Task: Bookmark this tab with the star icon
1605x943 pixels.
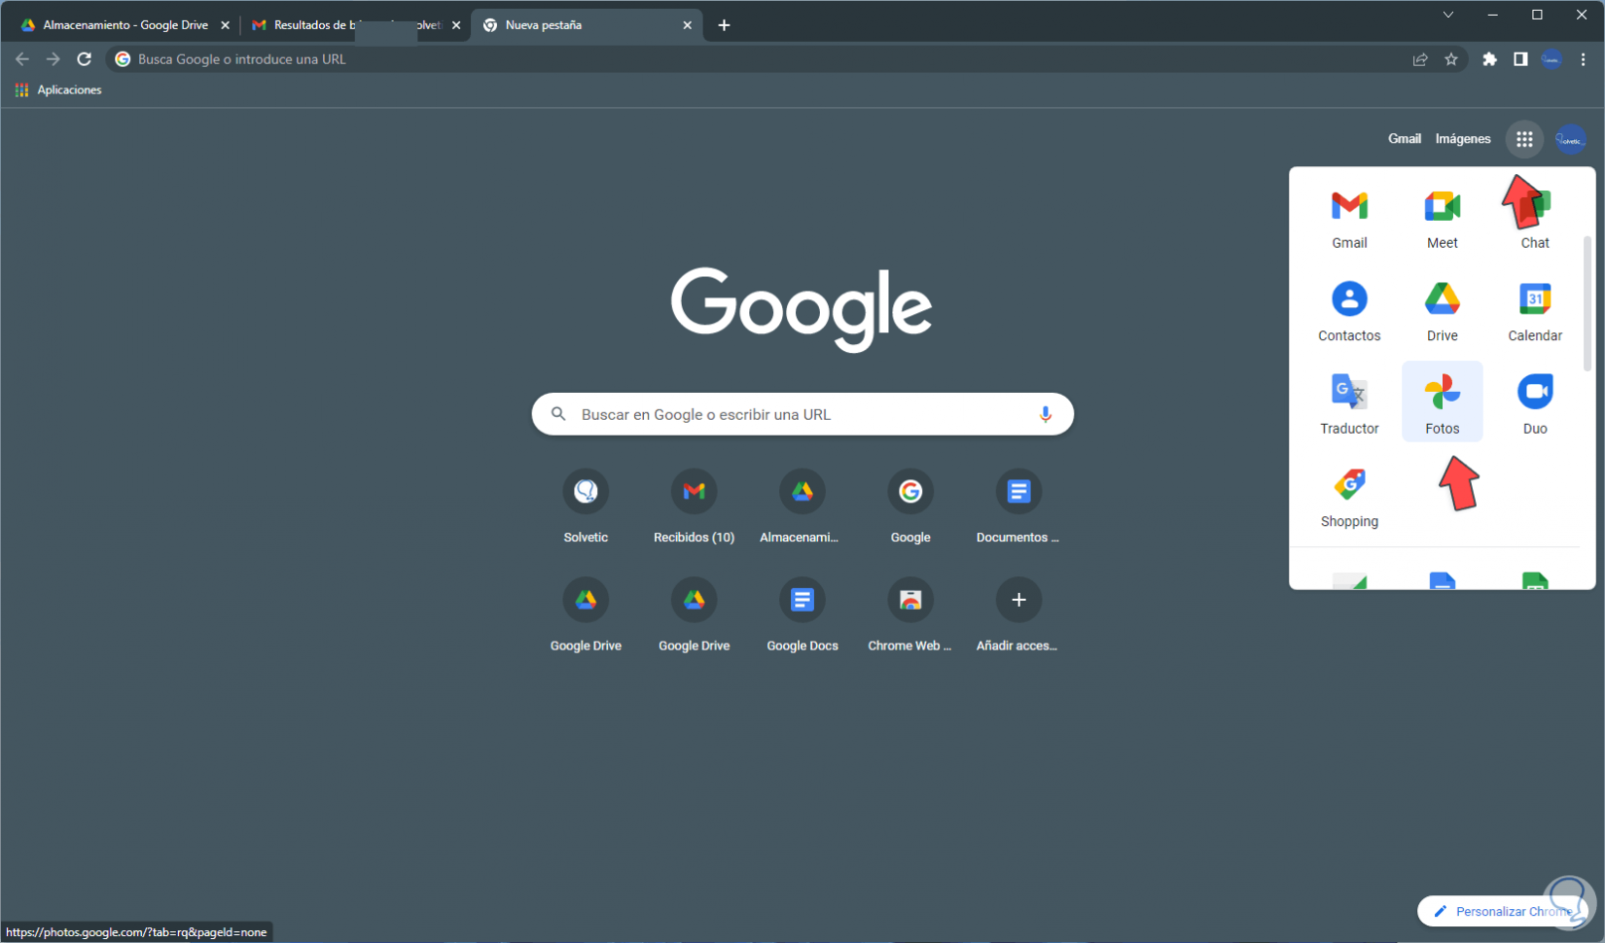Action: pyautogui.click(x=1451, y=59)
